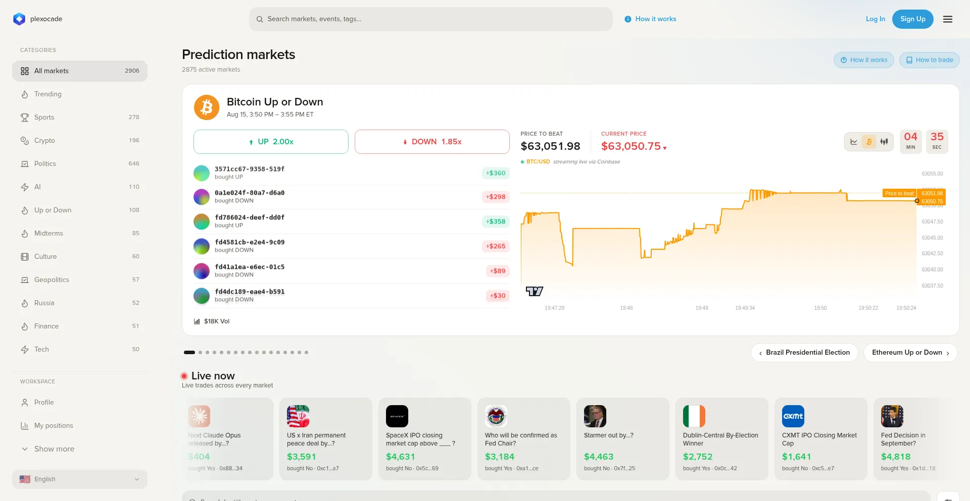Select the Bitcoin chart mode icon
970x501 pixels.
point(869,142)
